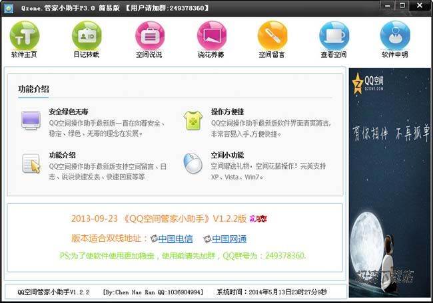This screenshot has width=433, height=303.
Task: Click the app icon in title bar
Action: click(x=9, y=8)
